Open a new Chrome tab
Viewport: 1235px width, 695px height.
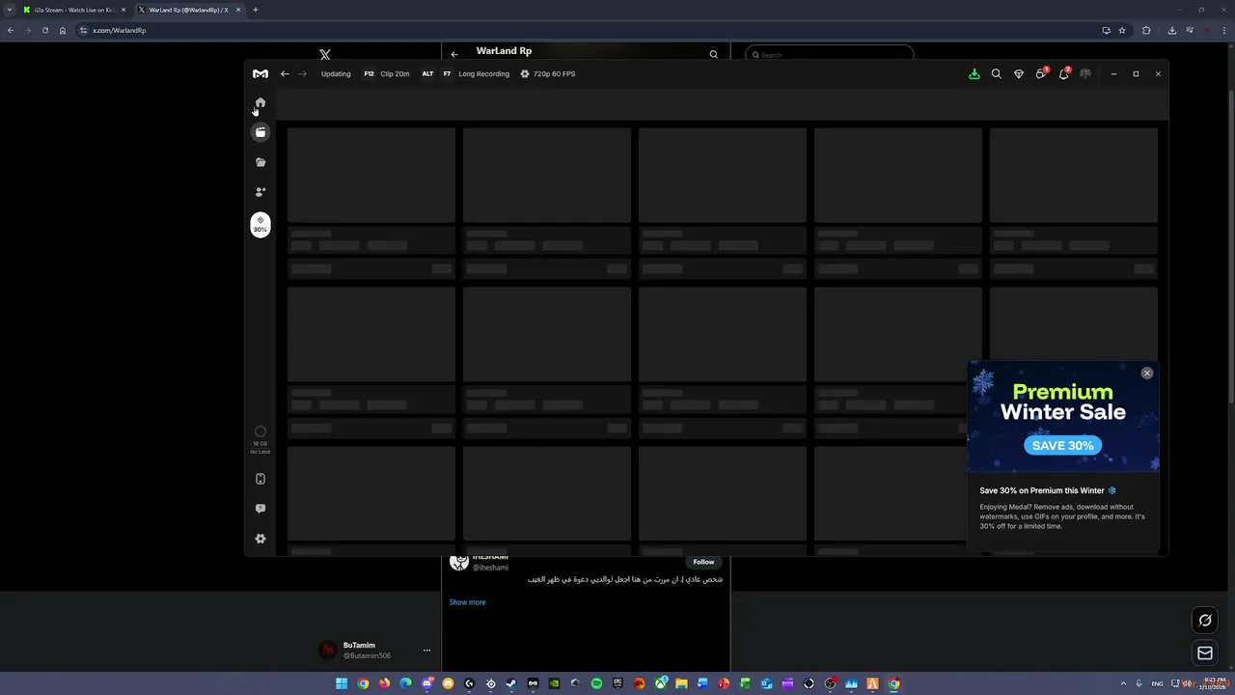click(x=256, y=10)
